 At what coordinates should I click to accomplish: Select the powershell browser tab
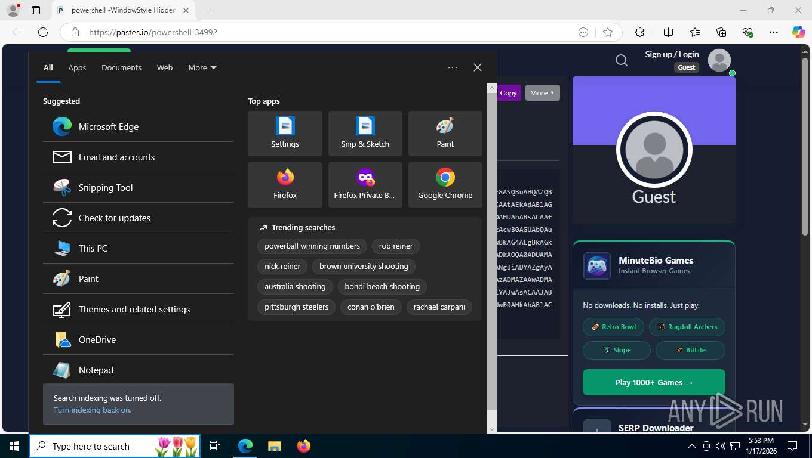(124, 10)
